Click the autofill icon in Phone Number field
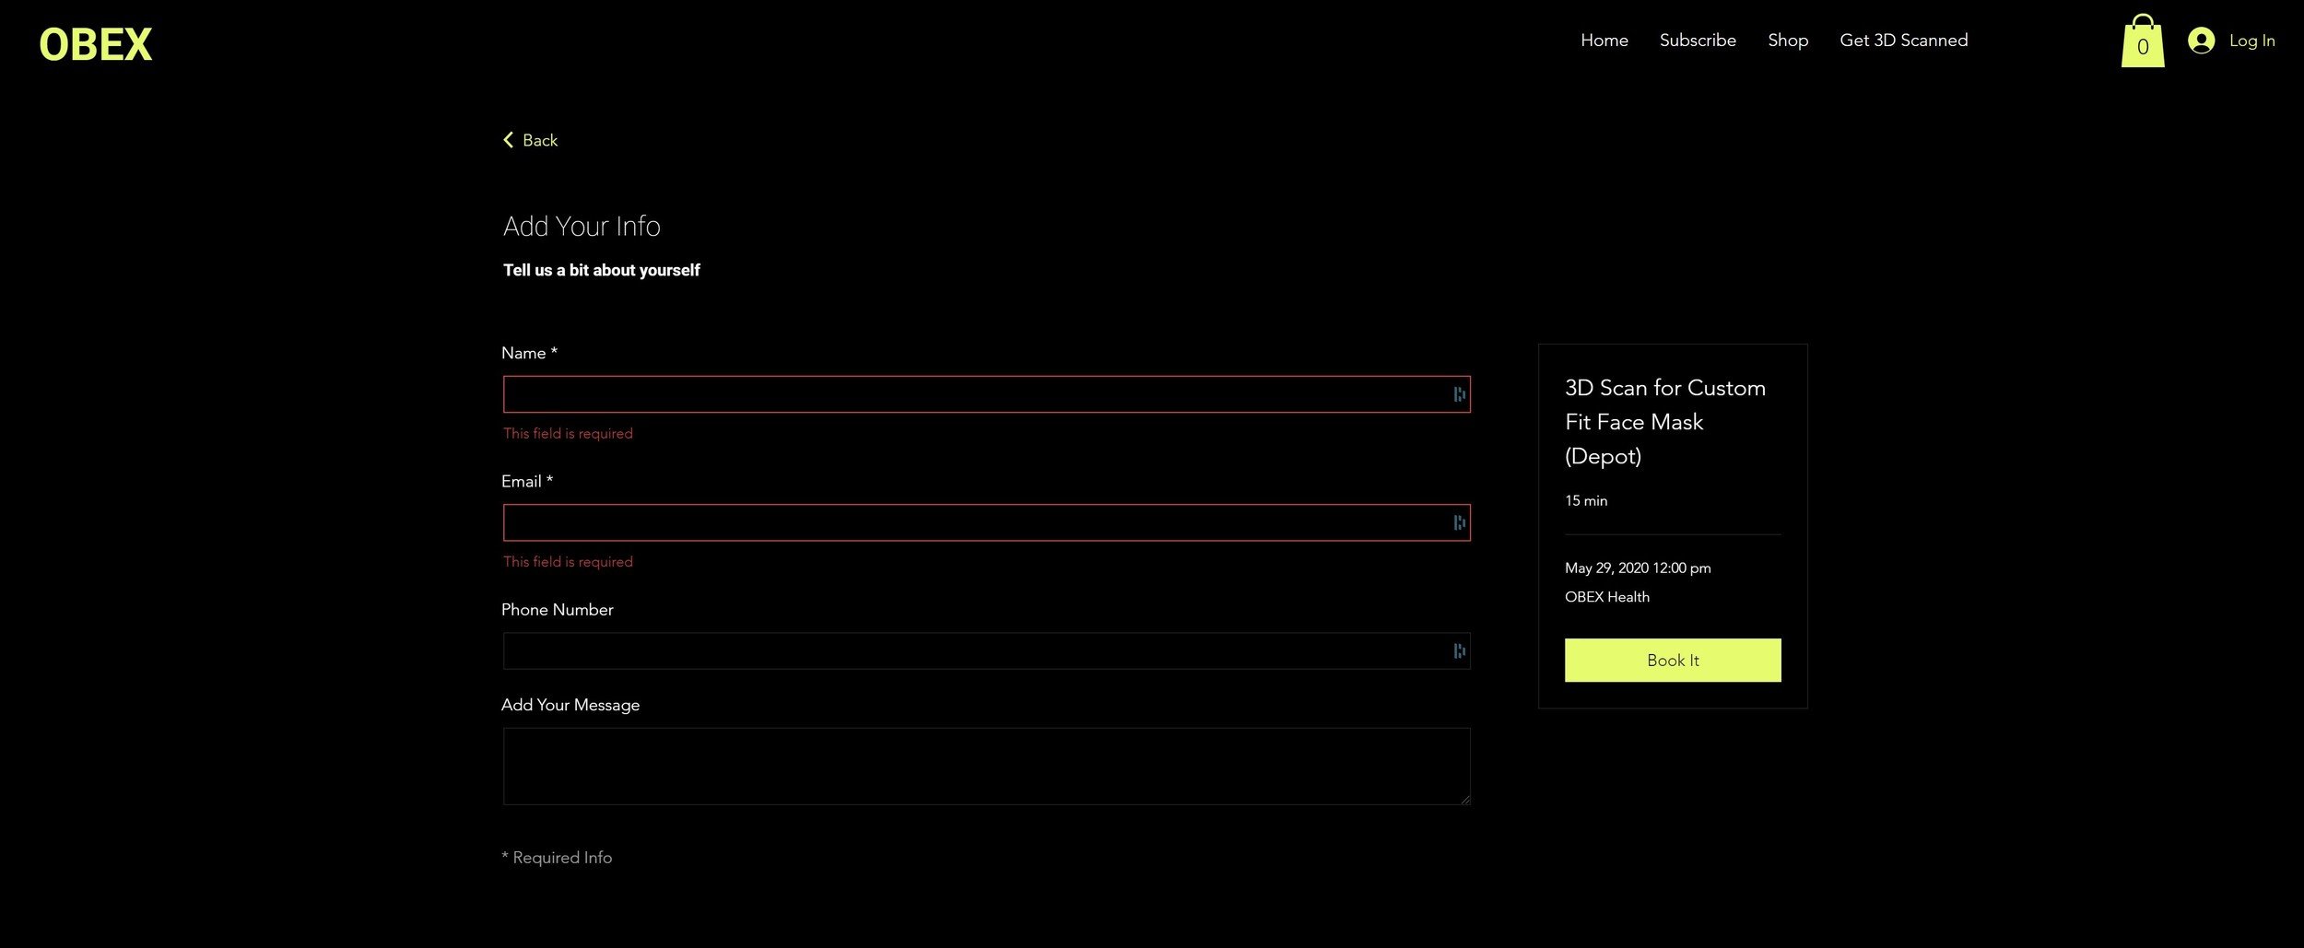Image resolution: width=2304 pixels, height=948 pixels. (x=1459, y=651)
